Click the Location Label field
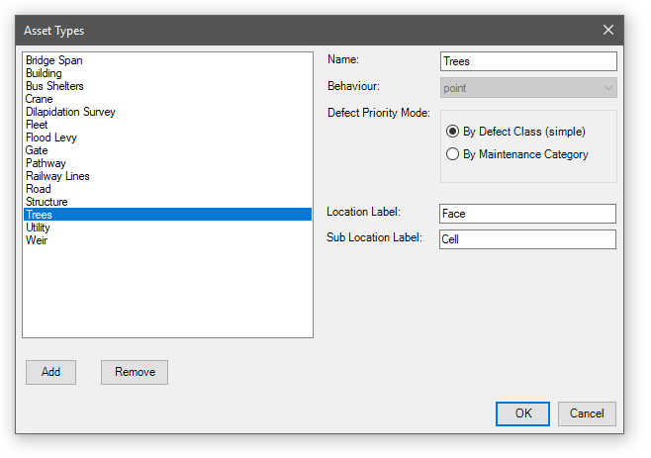This screenshot has width=651, height=458. coord(528,214)
